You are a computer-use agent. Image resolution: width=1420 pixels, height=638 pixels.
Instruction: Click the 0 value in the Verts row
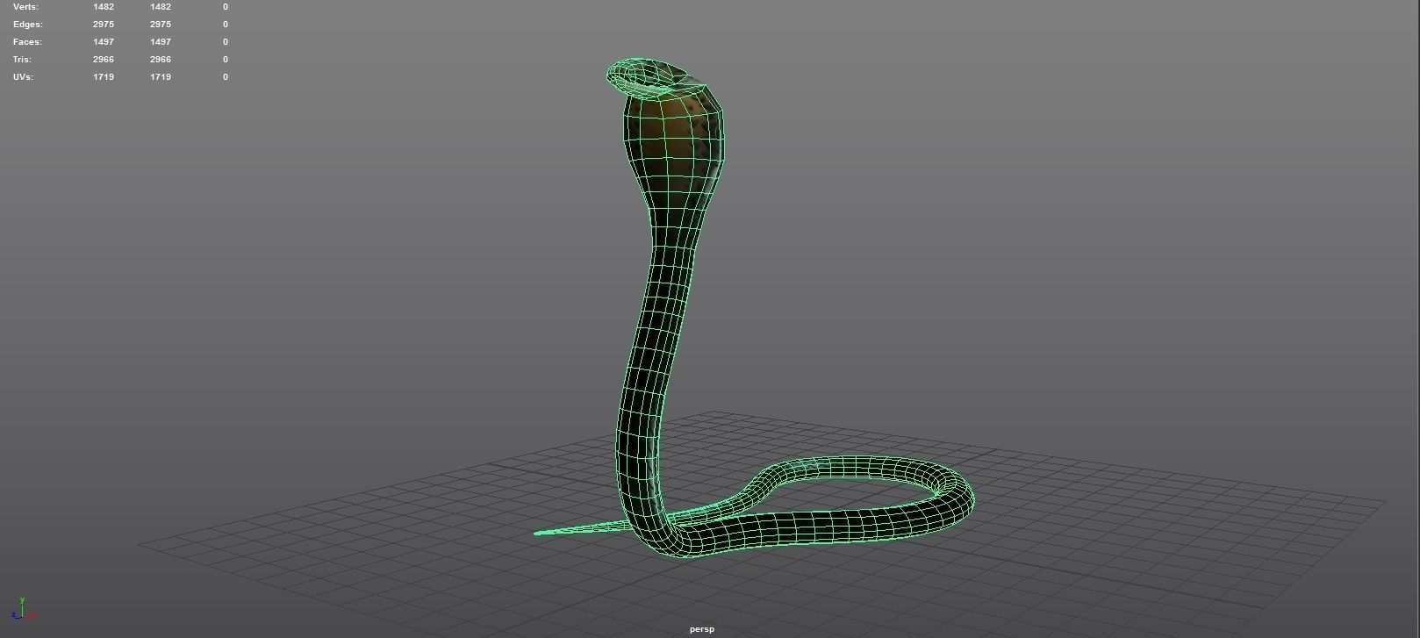226,7
